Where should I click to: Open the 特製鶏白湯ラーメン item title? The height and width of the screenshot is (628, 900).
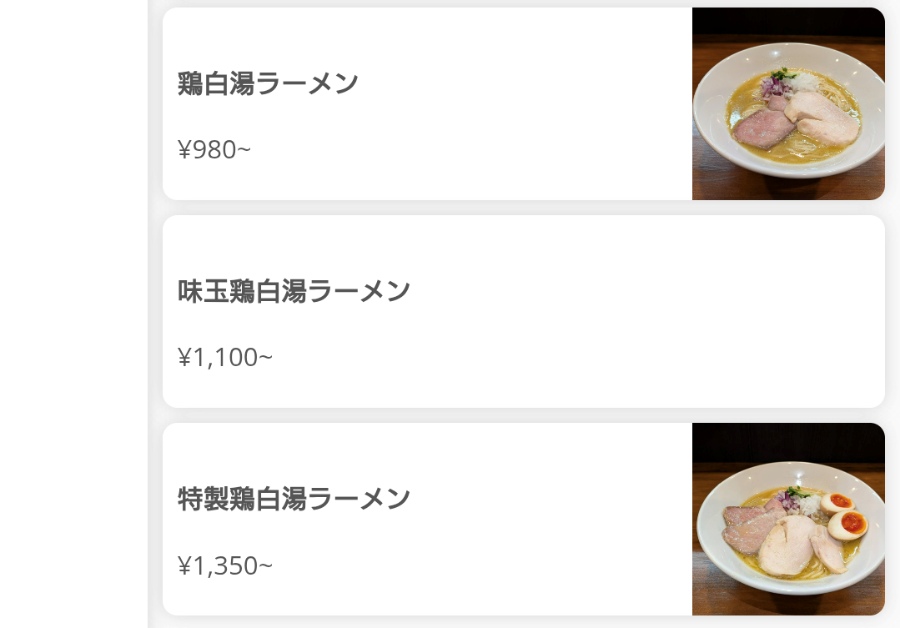coord(294,499)
